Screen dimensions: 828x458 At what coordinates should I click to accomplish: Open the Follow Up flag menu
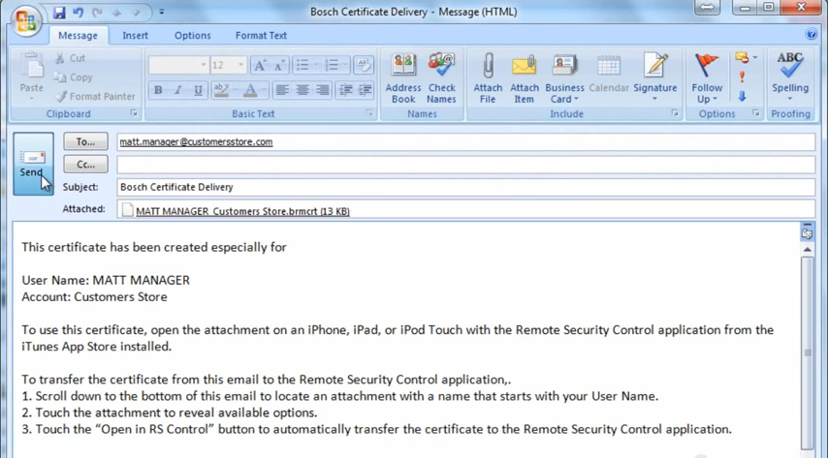coord(707,77)
